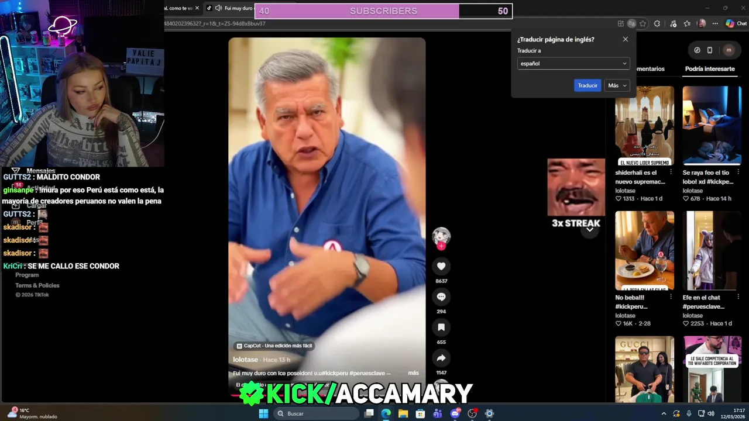749x421 pixels.
Task: Open Microsoft Store from the taskbar
Action: tap(420, 413)
